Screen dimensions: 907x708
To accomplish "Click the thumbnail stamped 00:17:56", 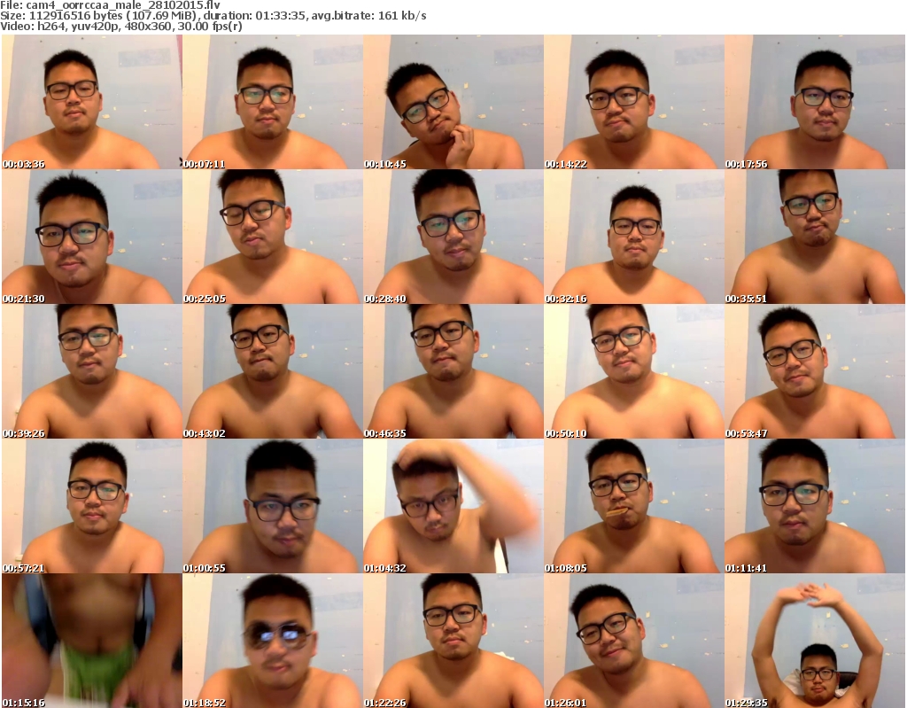I will coord(815,102).
